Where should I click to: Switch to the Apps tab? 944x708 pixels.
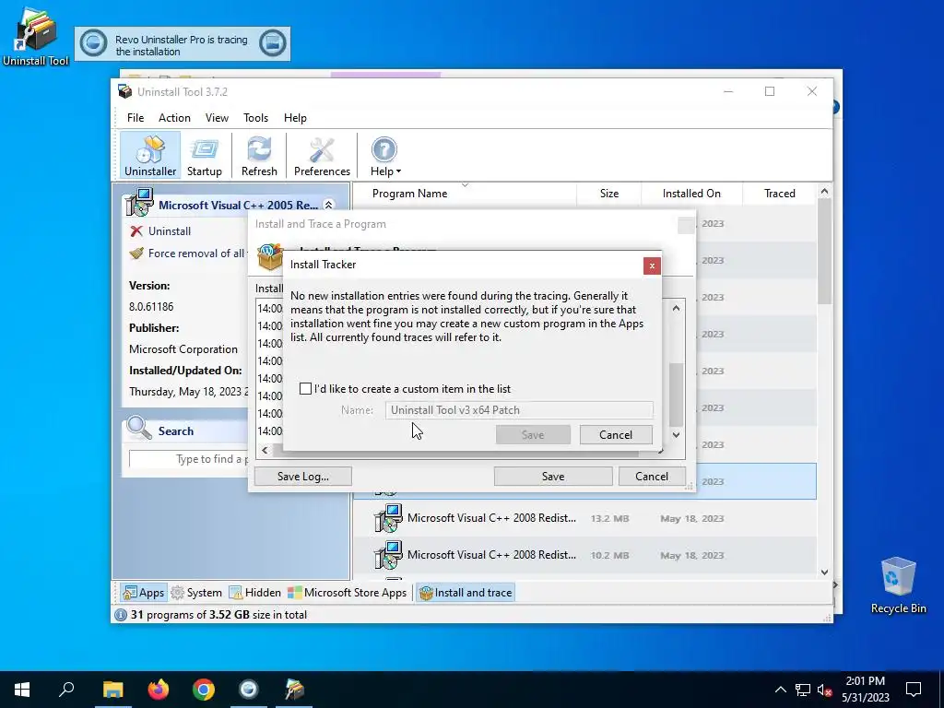[x=143, y=593]
